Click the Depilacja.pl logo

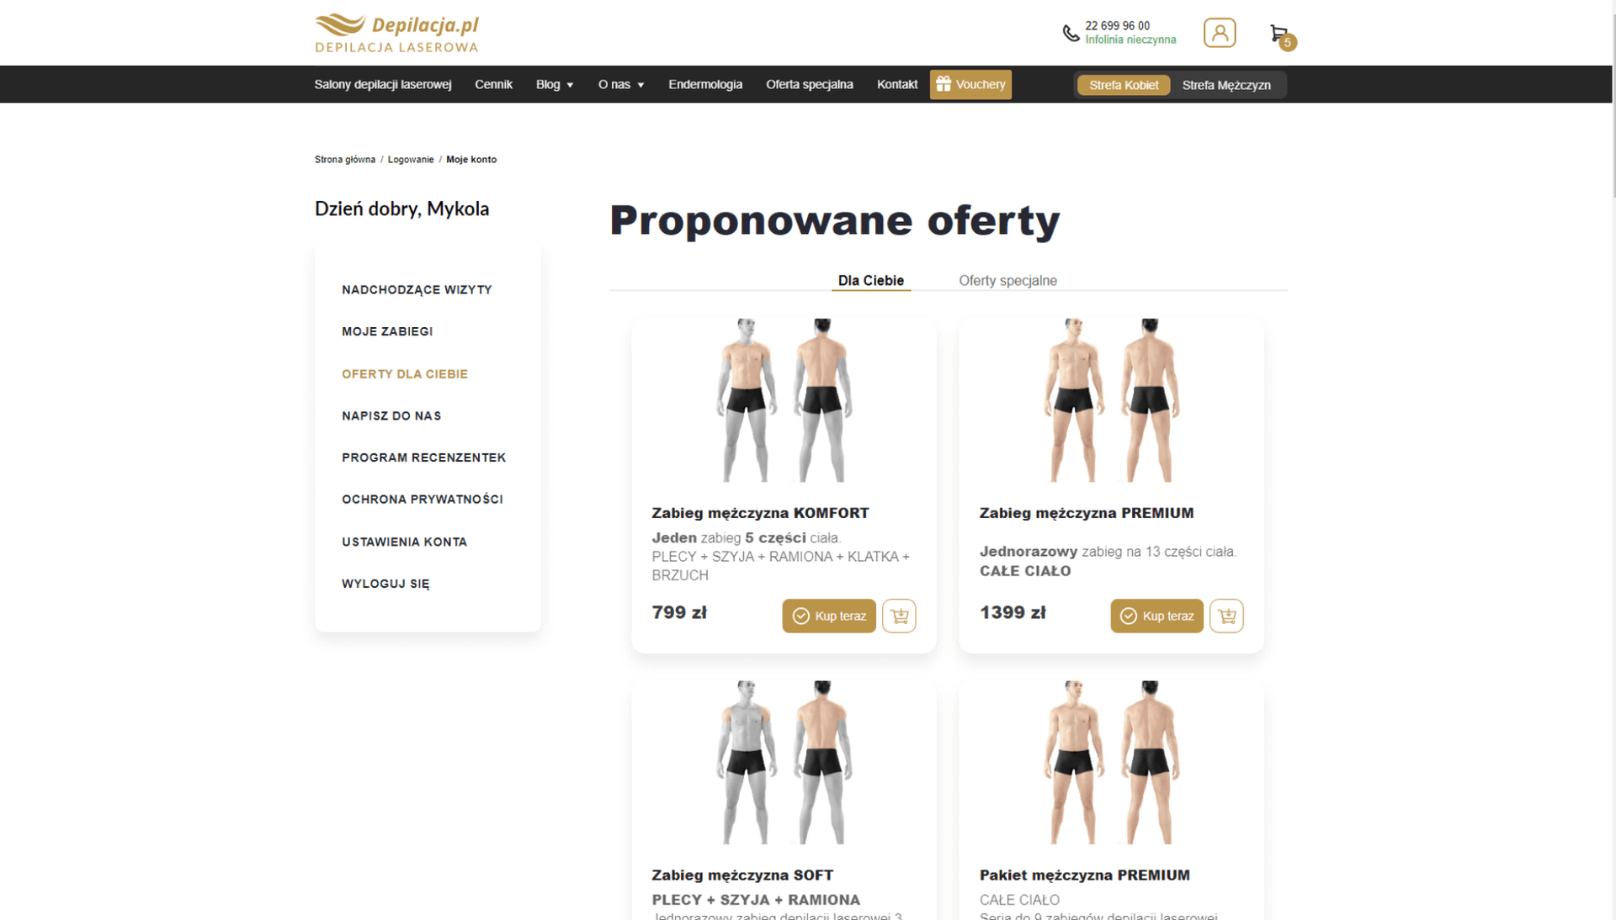click(x=397, y=33)
